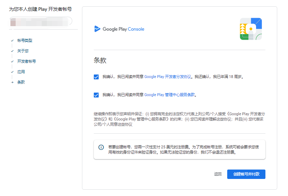
Task: Click the checkmark icon beside 开发者帐号
Action: 12,62
